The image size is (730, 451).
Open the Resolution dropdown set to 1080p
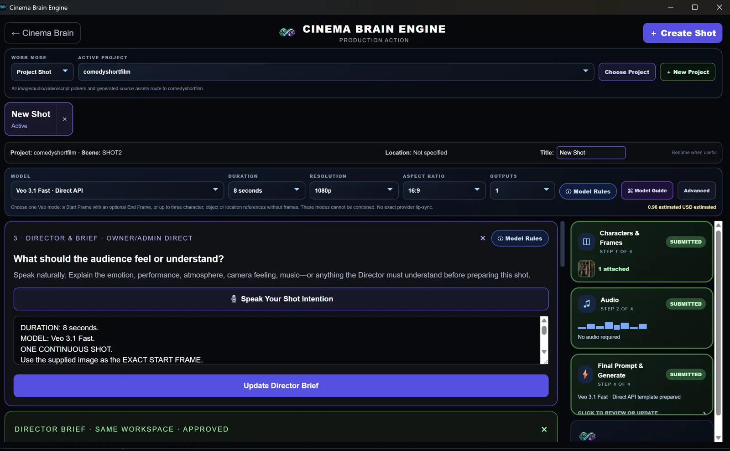tap(354, 190)
